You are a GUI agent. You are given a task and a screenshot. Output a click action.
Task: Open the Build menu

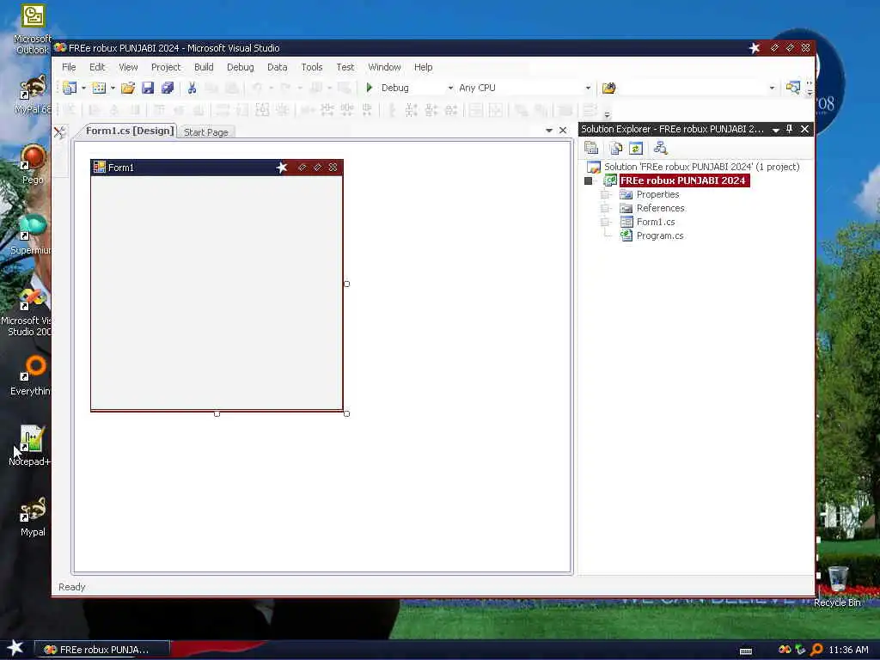point(204,67)
